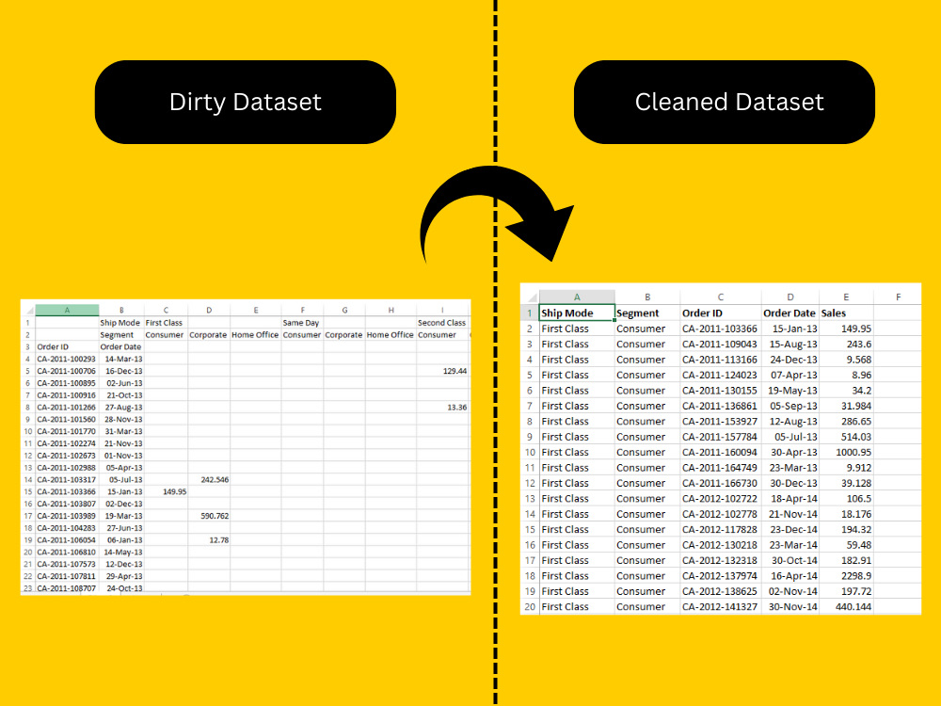Viewport: 941px width, 706px height.
Task: Click 'Corporate' in dirty sheet column G
Action: 343,334
